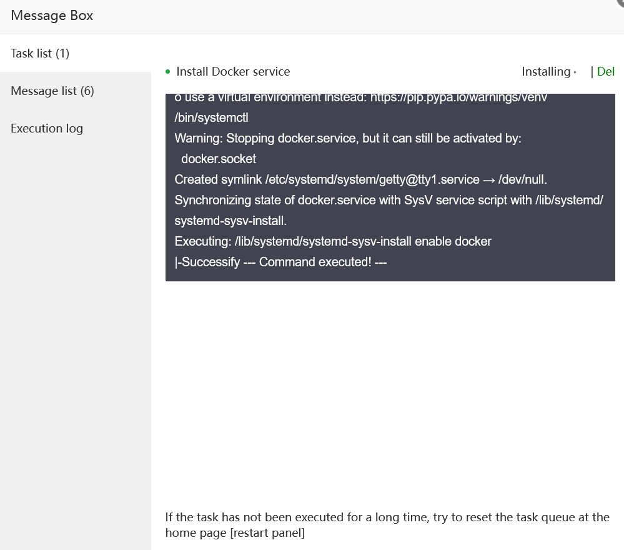Click the Executing systemd-sysv-install enable docker line
This screenshot has width=624, height=550.
point(333,241)
